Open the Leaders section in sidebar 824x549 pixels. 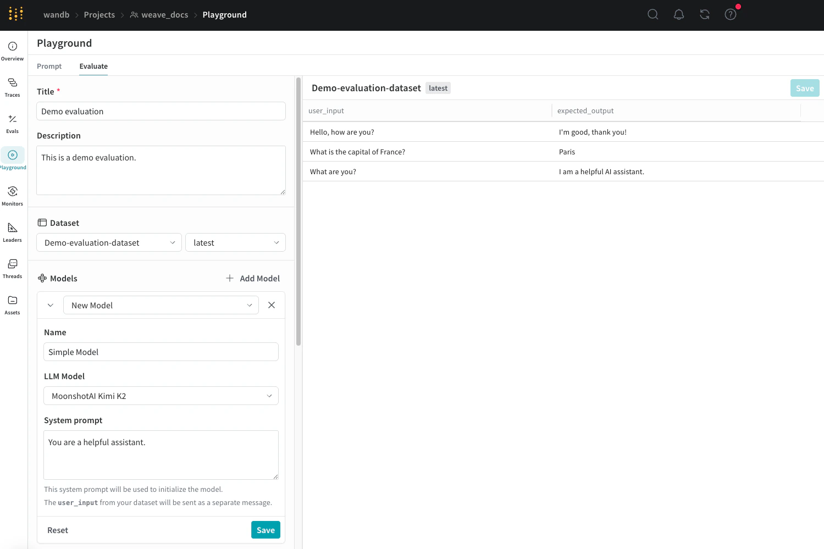(x=12, y=232)
